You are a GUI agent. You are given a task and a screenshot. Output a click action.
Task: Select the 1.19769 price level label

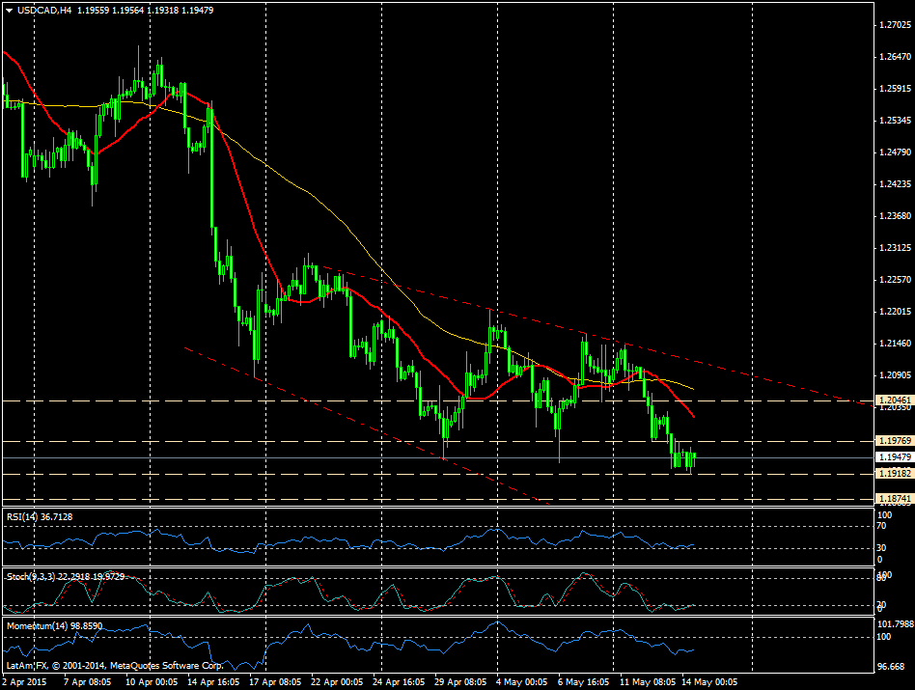pyautogui.click(x=894, y=440)
